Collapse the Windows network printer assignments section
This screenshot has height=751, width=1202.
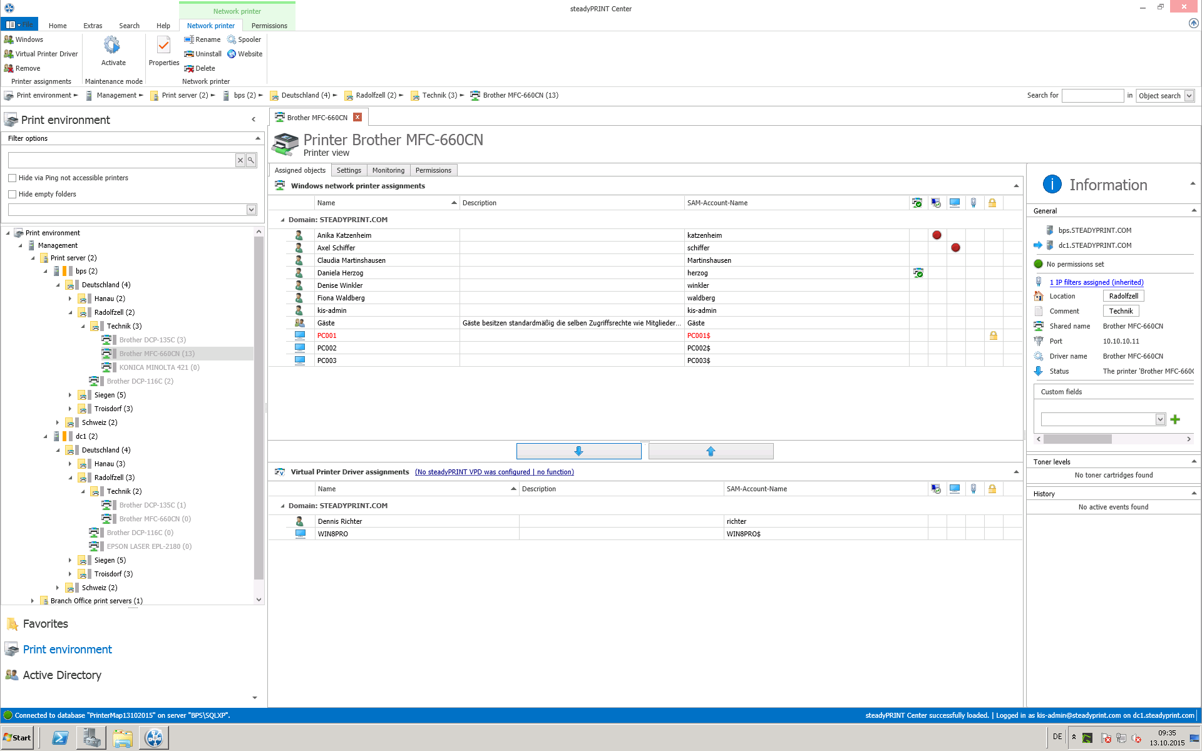[x=1015, y=186]
